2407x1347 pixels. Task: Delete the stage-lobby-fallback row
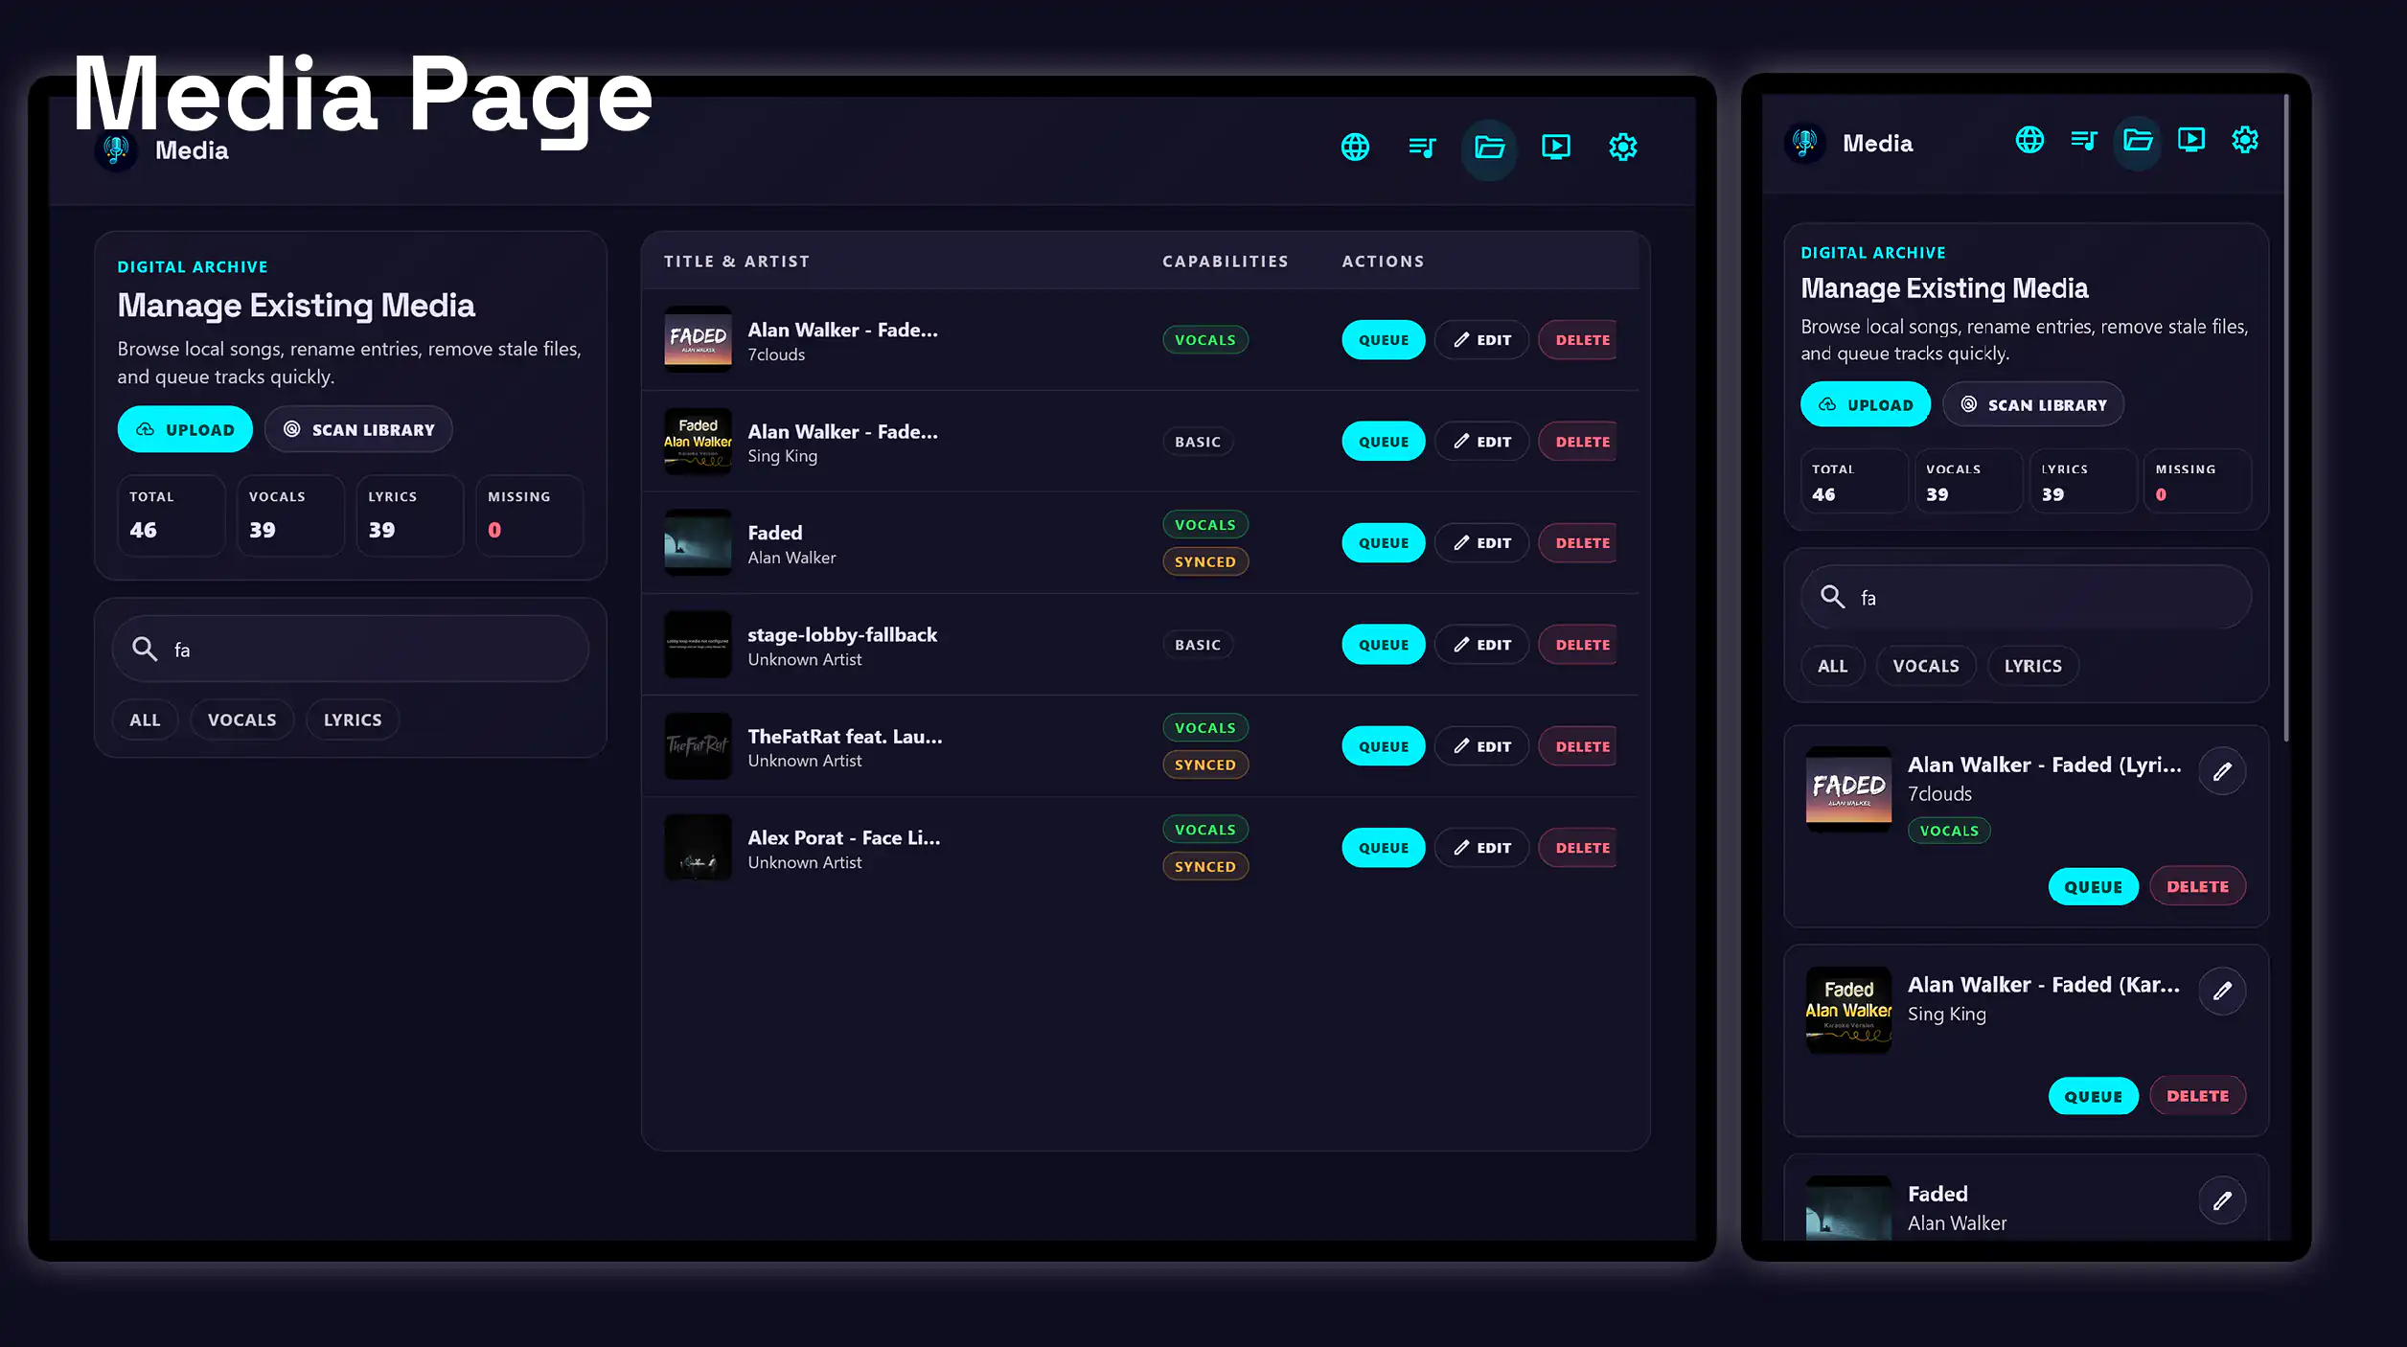coord(1578,645)
